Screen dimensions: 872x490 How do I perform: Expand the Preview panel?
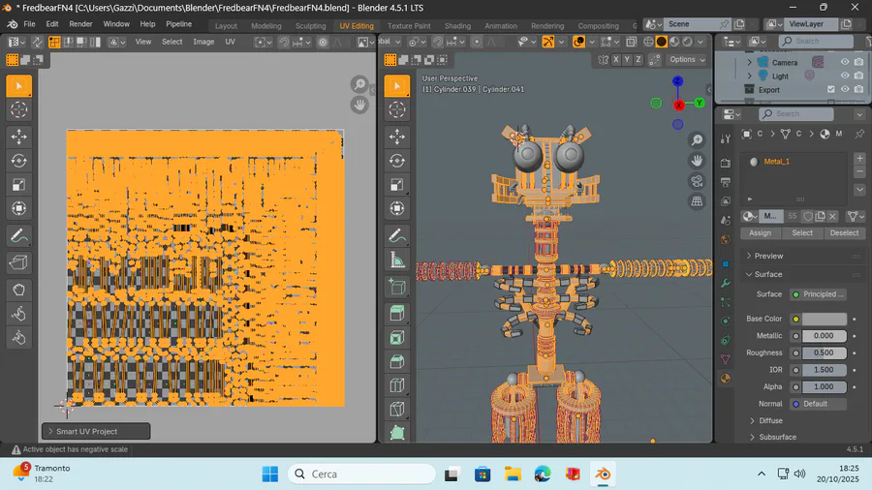(x=768, y=256)
